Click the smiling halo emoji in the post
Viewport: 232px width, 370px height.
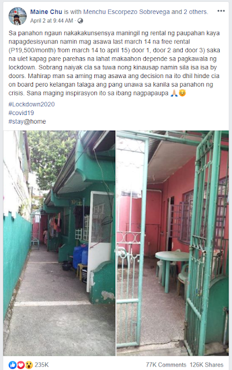(182, 93)
